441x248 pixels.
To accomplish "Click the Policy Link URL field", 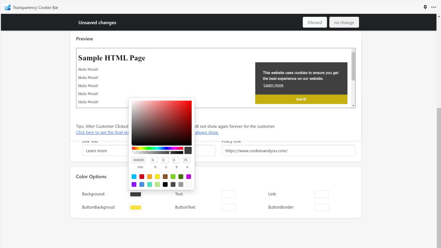I will [288, 151].
